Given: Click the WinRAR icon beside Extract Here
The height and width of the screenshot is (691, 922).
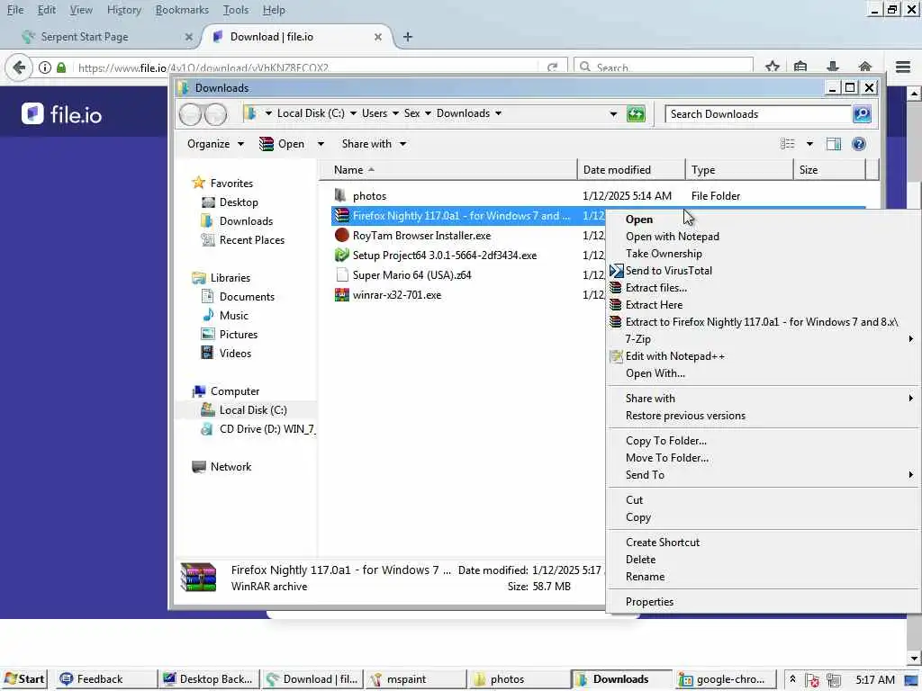Looking at the screenshot, I should tap(616, 305).
